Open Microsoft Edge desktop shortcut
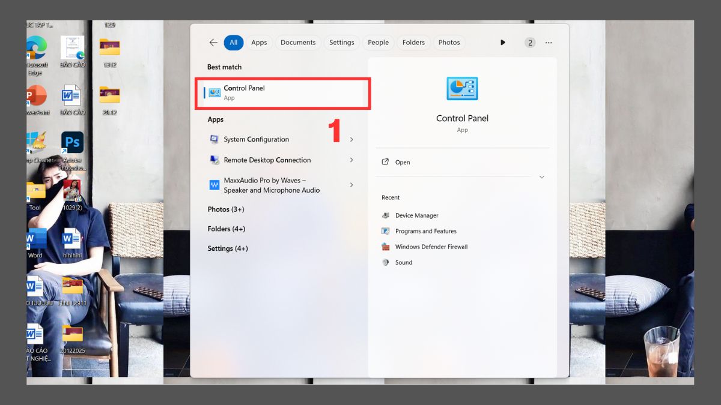 point(35,55)
